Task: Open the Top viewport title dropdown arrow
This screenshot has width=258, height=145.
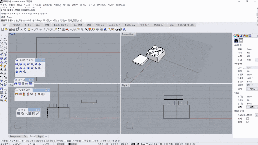Action: (x=15, y=34)
